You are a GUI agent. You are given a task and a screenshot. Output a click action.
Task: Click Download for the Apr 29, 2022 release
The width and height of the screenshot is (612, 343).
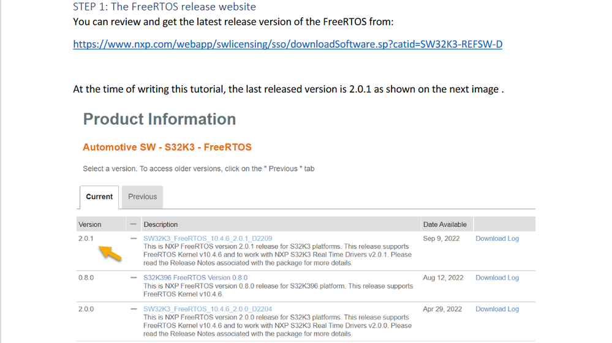click(x=491, y=309)
